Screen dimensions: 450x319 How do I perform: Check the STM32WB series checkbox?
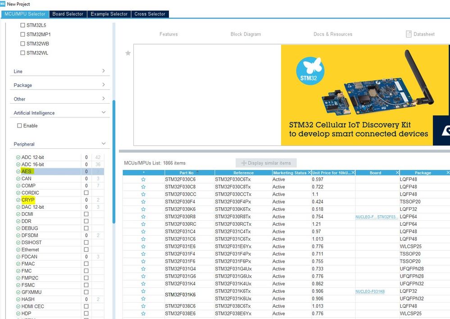click(x=23, y=44)
